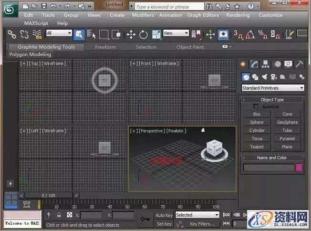Image resolution: width=311 pixels, height=231 pixels.
Task: Click the Teapot primitive button
Action: [x=257, y=147]
